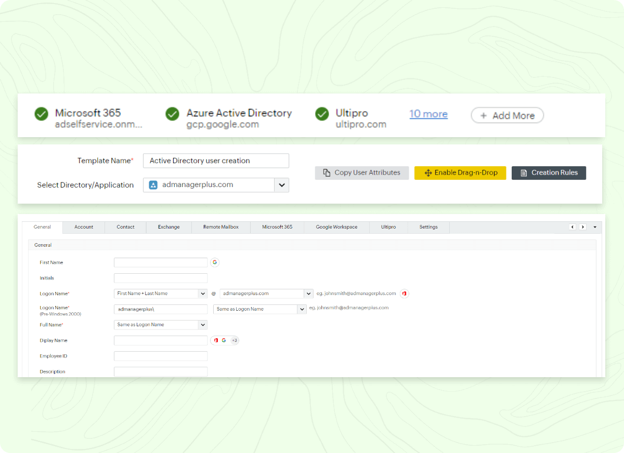This screenshot has height=453, width=624.
Task: Click the red integration icon beside Display Name
Action: [x=215, y=340]
